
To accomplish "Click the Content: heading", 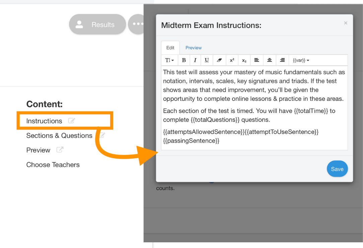I will click(45, 104).
